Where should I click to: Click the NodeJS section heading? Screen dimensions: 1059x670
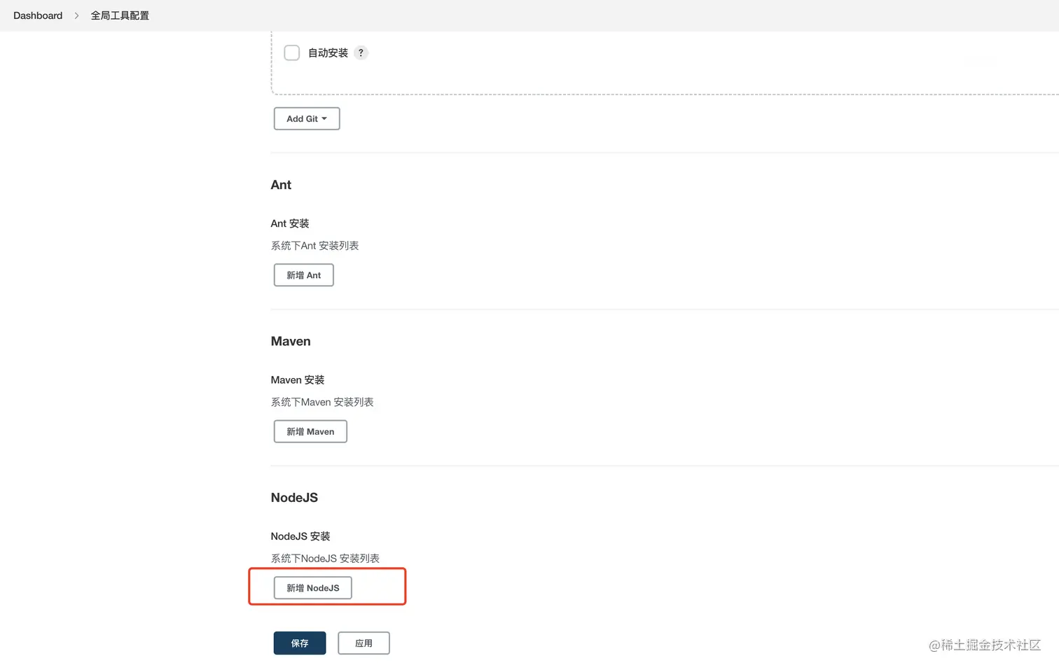(x=294, y=497)
